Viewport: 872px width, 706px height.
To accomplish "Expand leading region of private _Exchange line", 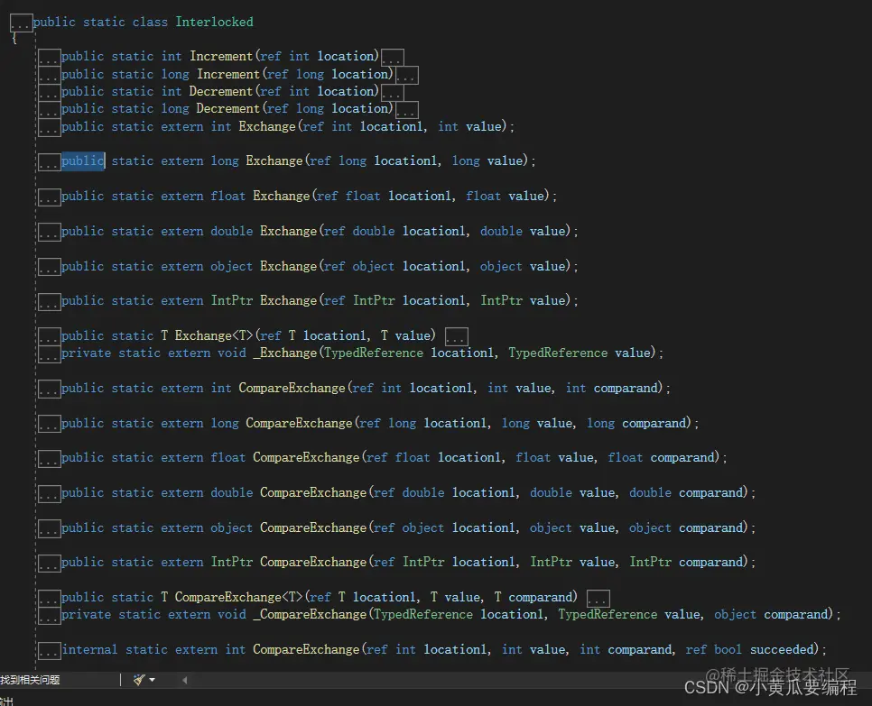I will tap(49, 353).
